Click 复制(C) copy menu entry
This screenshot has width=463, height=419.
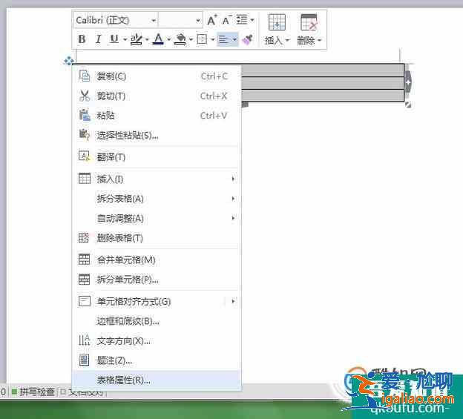[x=111, y=76]
